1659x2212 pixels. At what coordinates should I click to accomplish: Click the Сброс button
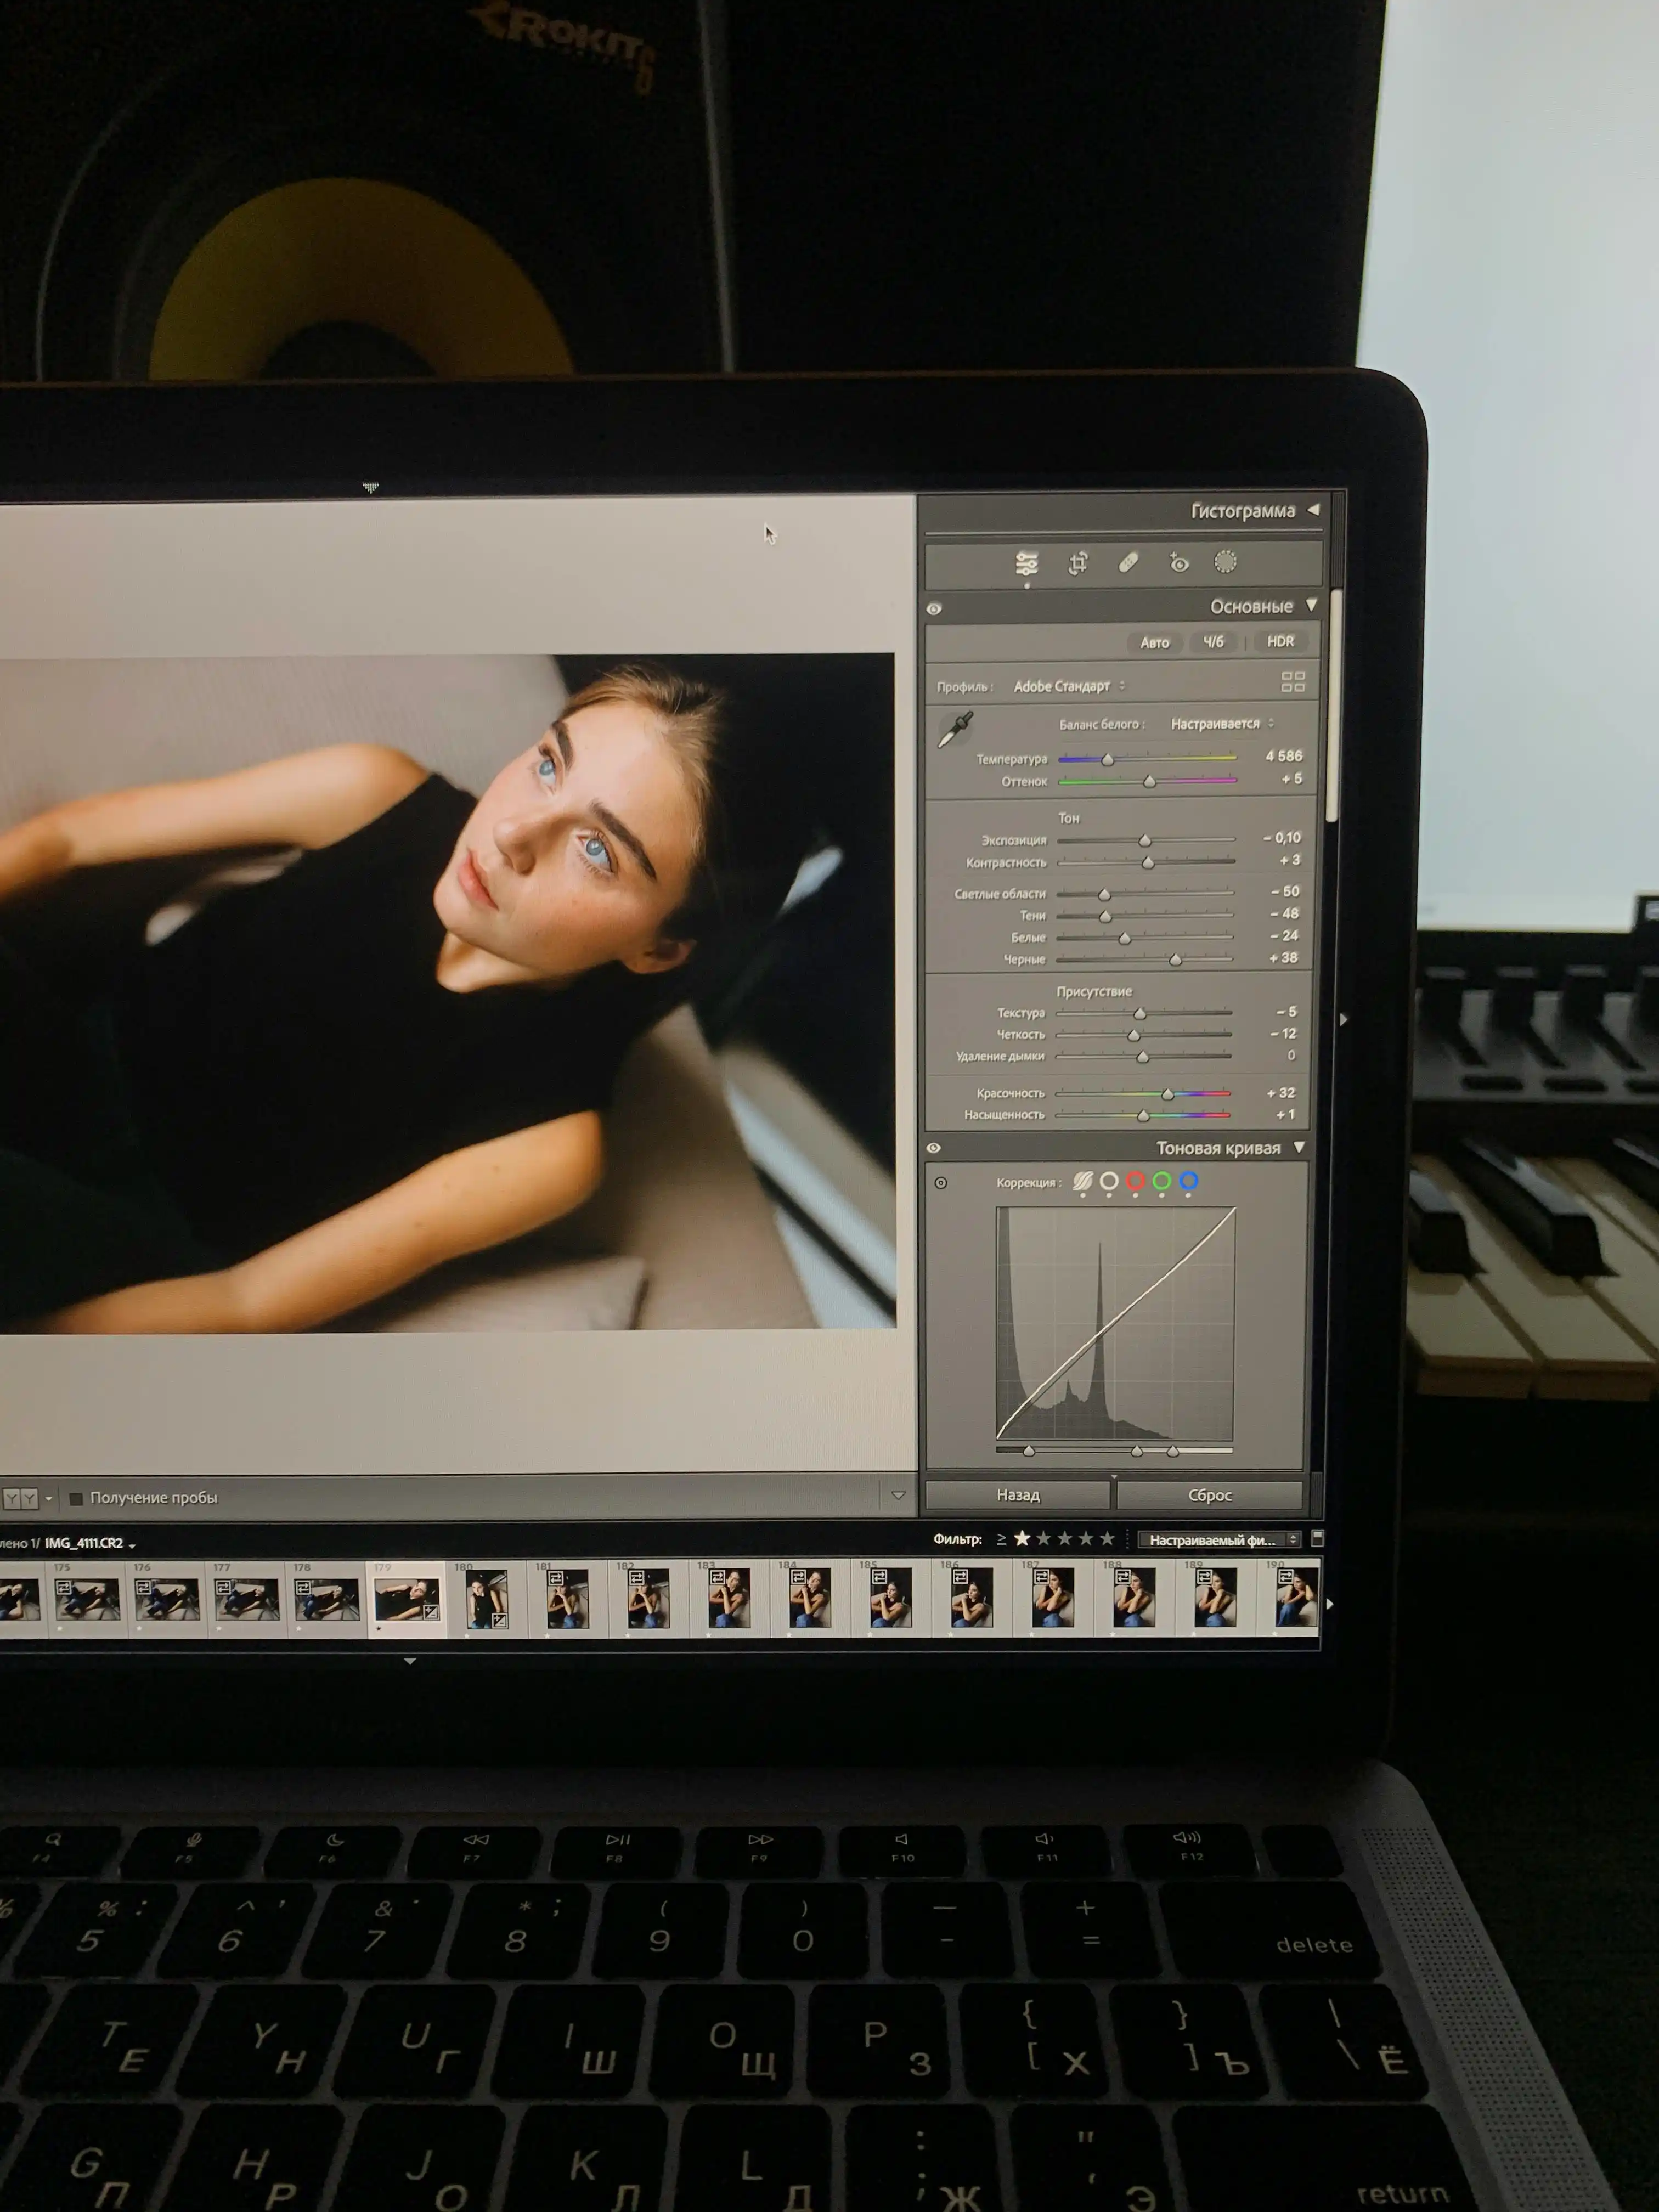coord(1209,1495)
